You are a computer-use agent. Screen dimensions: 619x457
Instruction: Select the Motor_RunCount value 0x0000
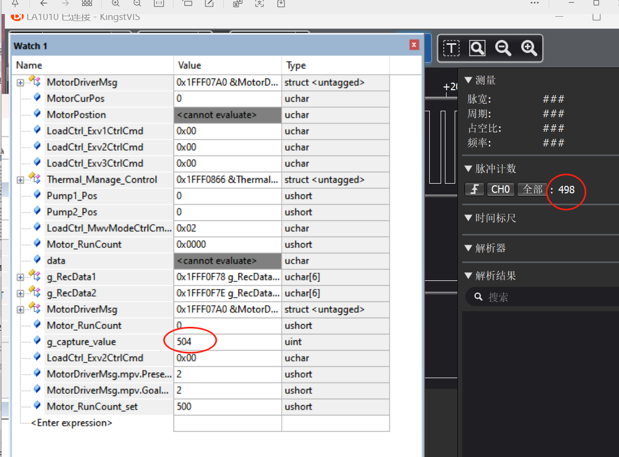pyautogui.click(x=228, y=245)
